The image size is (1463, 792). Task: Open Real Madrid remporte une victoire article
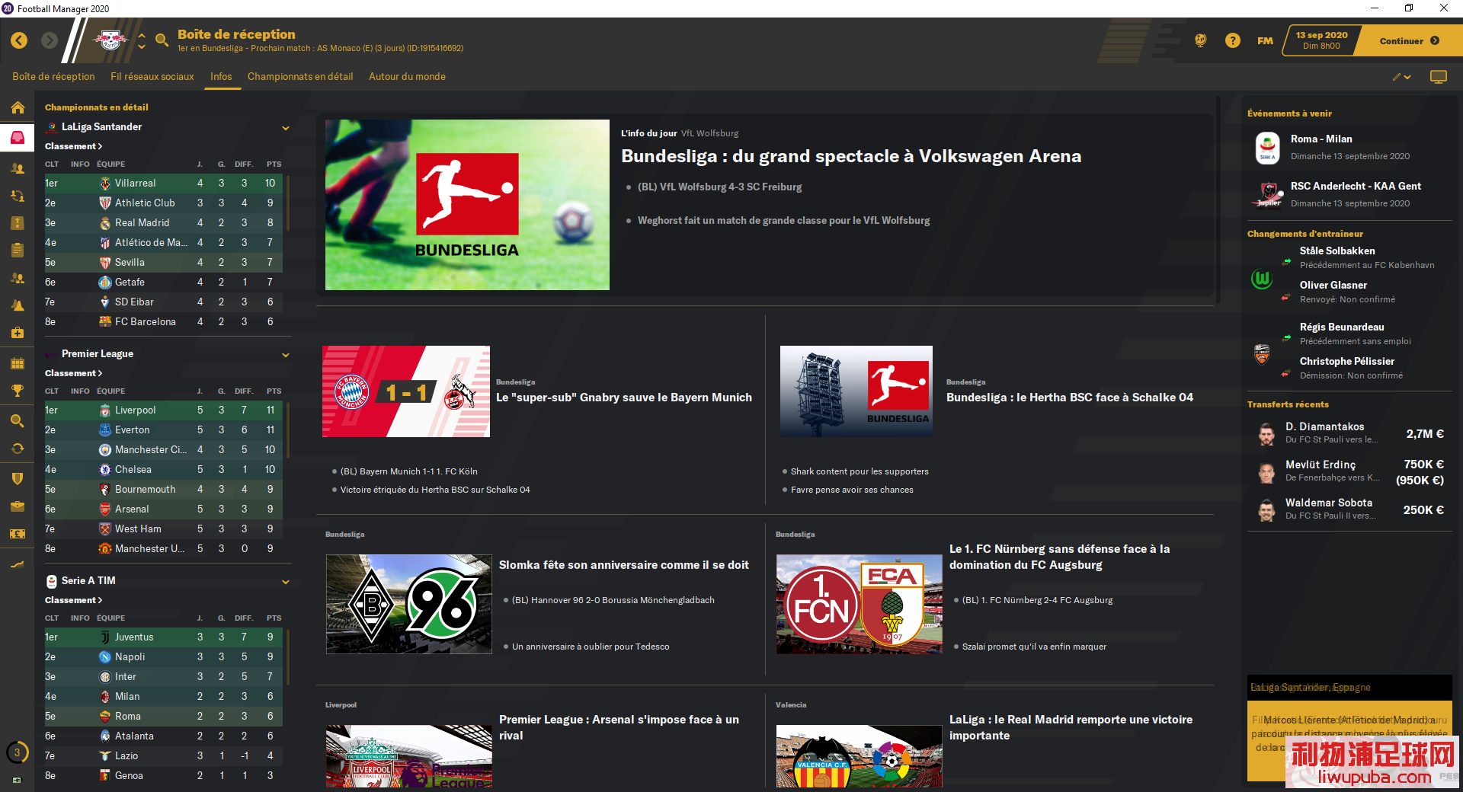pyautogui.click(x=1071, y=727)
